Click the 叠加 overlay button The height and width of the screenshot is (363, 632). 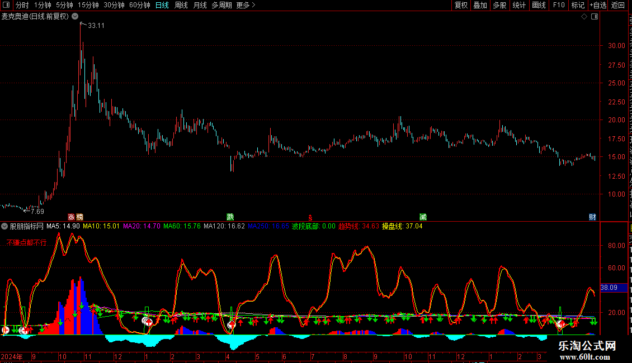[480, 5]
